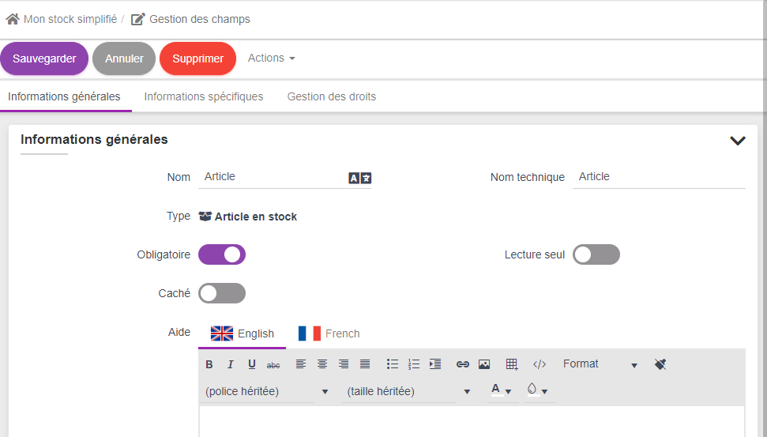The height and width of the screenshot is (437, 767).
Task: Open the Gestion des droits tab
Action: point(332,96)
